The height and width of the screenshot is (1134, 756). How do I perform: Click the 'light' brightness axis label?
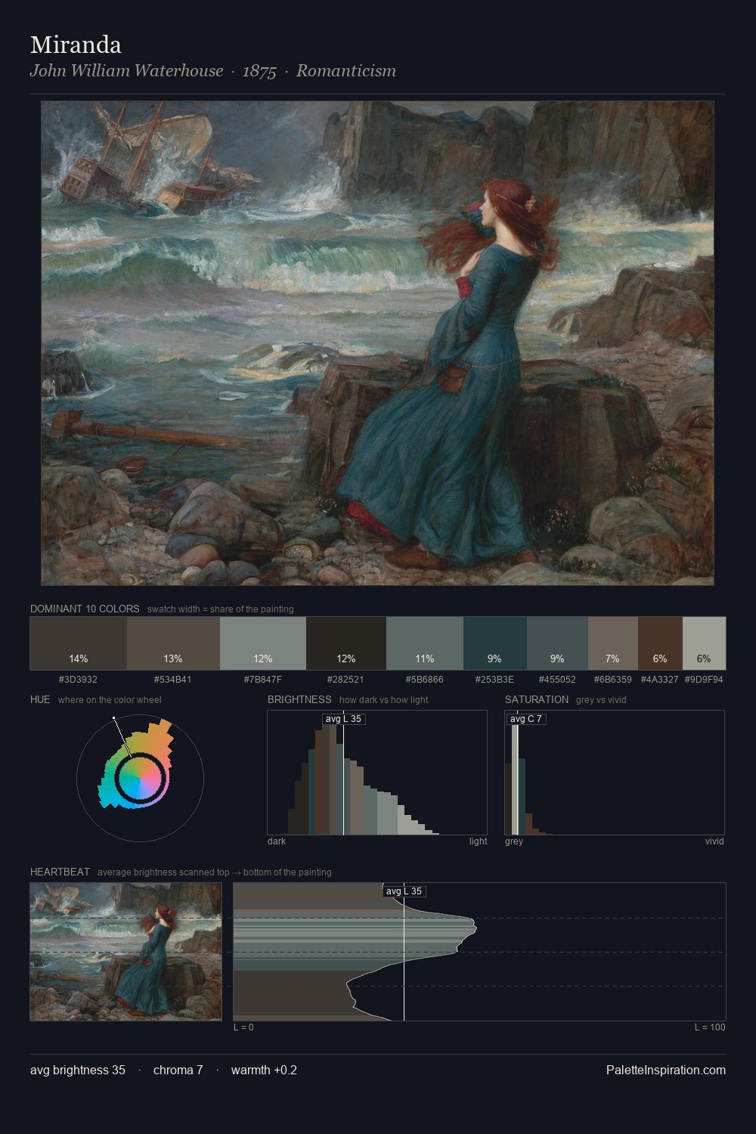[x=479, y=841]
